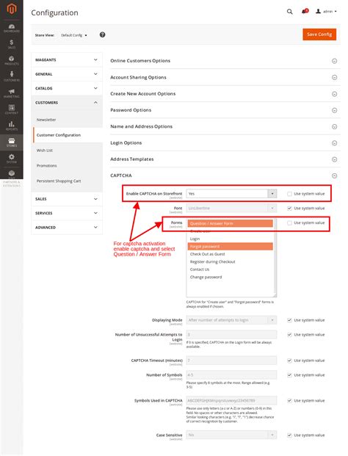Uncheck Use system value for Case Sensitive
Image resolution: width=348 pixels, height=456 pixels.
tap(289, 435)
